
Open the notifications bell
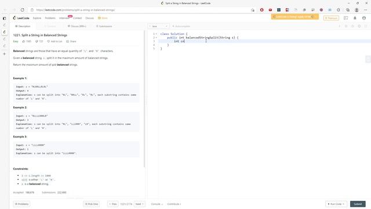tap(355, 18)
